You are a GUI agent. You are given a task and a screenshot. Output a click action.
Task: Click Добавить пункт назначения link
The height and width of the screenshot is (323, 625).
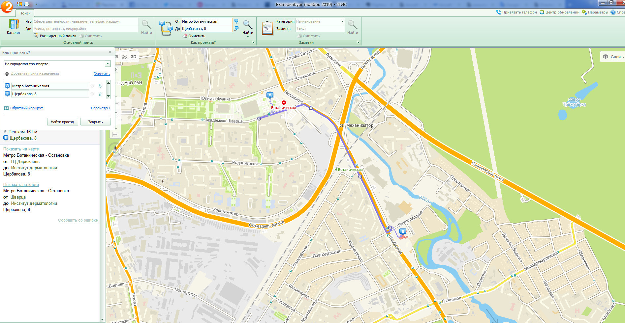35,73
